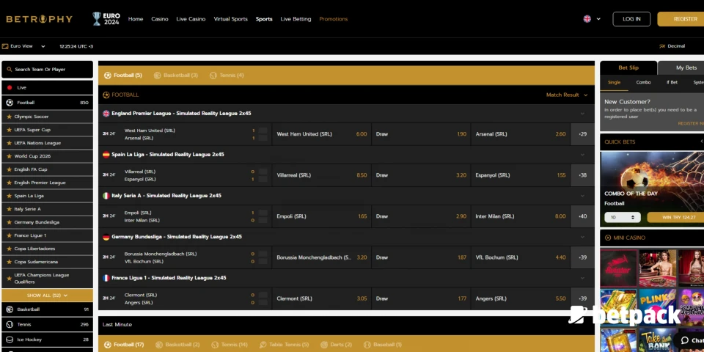Click the star beside World Cup 2026
Image resolution: width=704 pixels, height=352 pixels.
coord(10,156)
